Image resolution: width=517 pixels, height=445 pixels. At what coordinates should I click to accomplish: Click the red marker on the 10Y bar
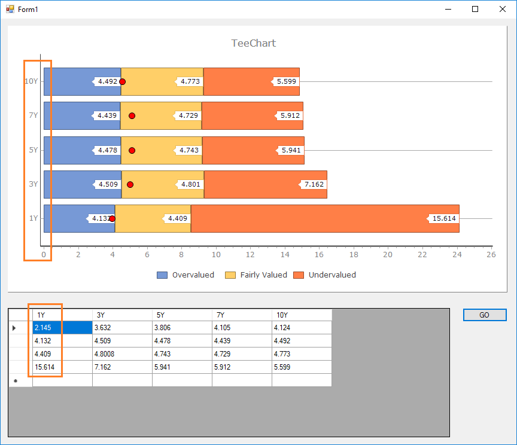122,82
